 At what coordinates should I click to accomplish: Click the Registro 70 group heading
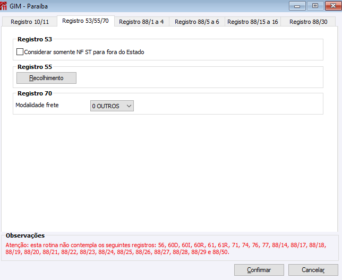click(x=35, y=93)
